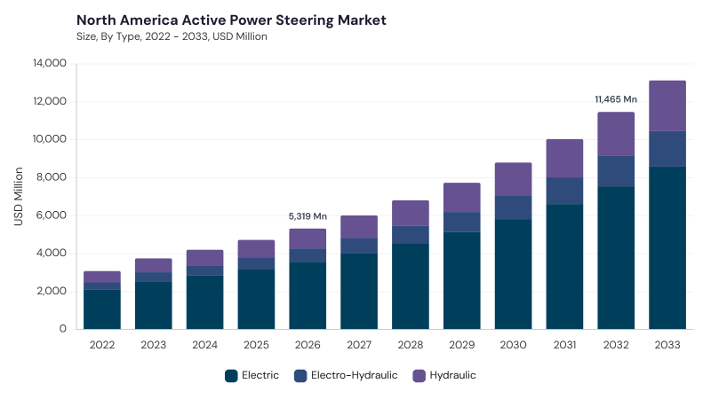Click the Electric segment of the 2024 bar
Image resolution: width=711 pixels, height=399 pixels.
[x=205, y=302]
